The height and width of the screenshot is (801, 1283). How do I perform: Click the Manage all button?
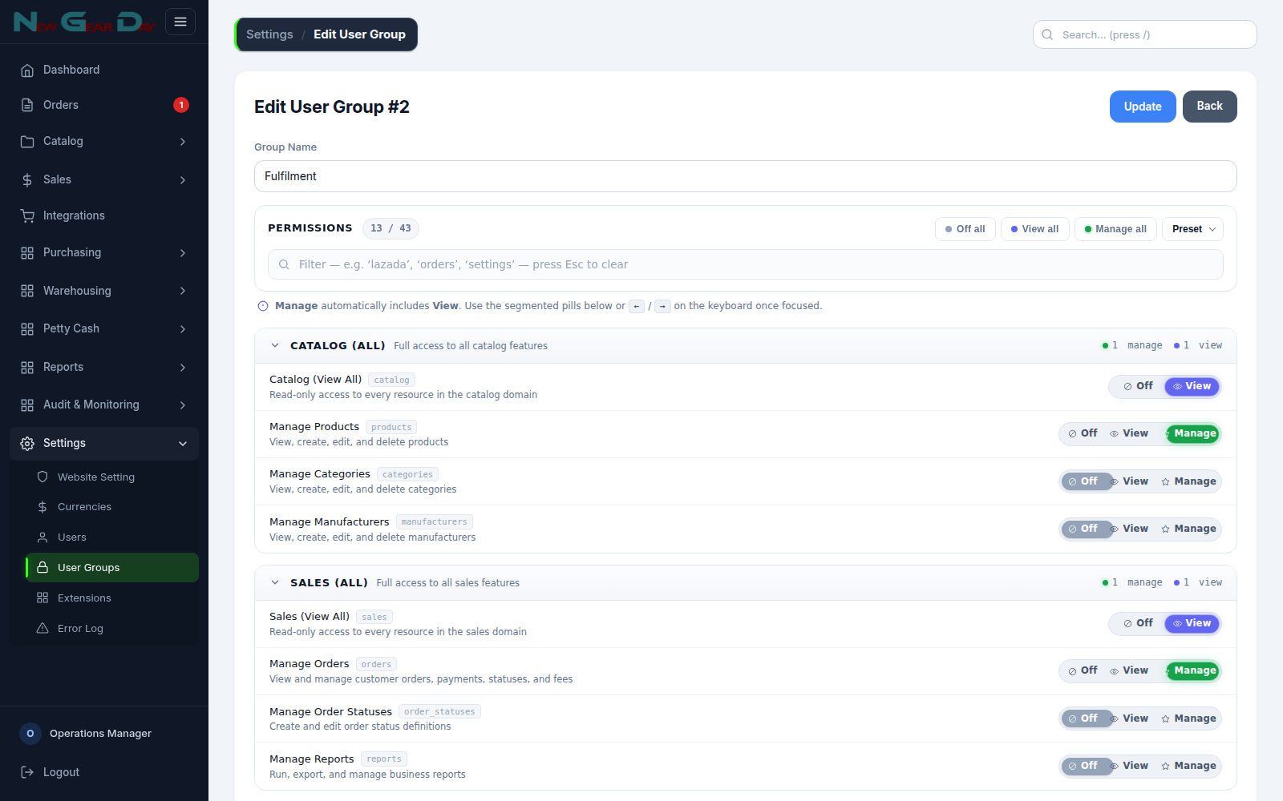point(1116,229)
